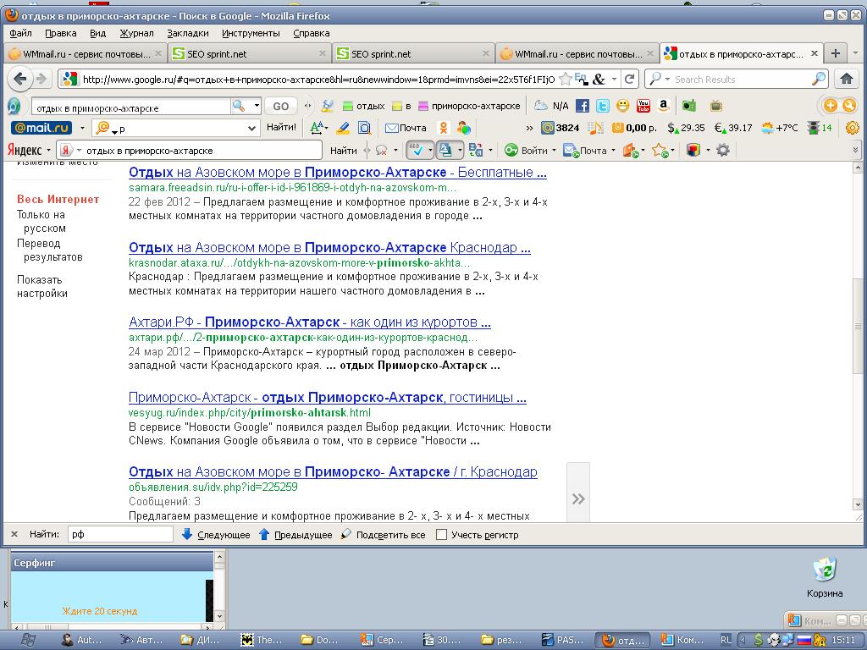Open Amazon from the toolbar icon
The width and height of the screenshot is (867, 650).
[x=664, y=106]
